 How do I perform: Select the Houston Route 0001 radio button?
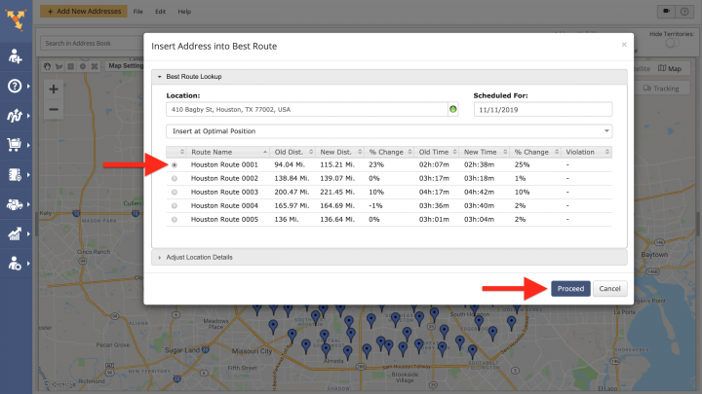175,165
